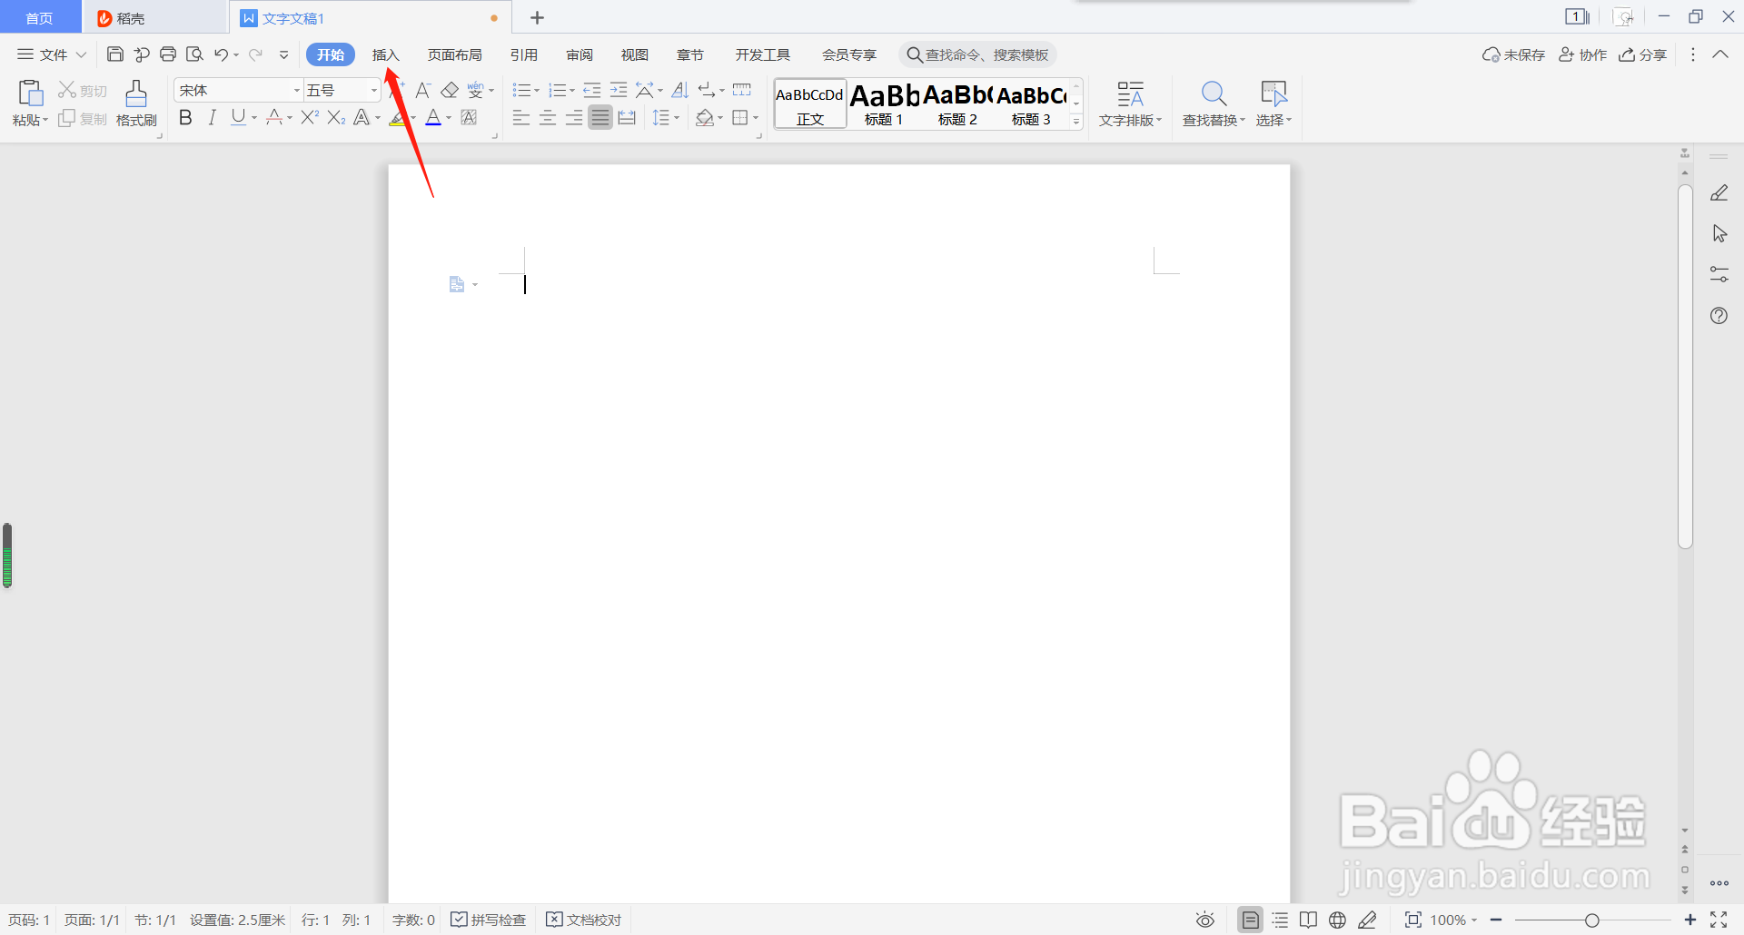Click the selection pointer icon in right sidebar

pos(1719,233)
